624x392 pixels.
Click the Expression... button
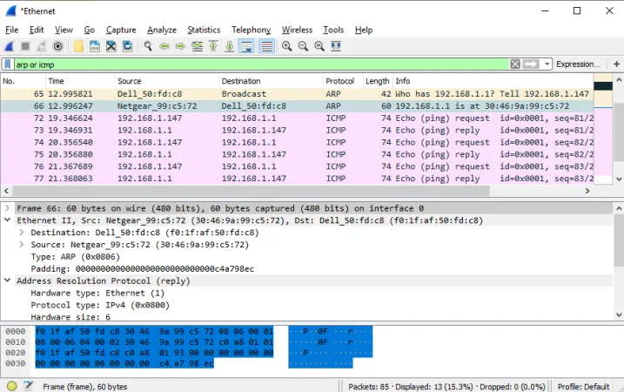[x=578, y=64]
